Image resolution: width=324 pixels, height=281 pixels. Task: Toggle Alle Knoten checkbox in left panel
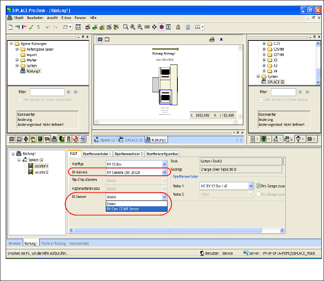tap(21, 100)
